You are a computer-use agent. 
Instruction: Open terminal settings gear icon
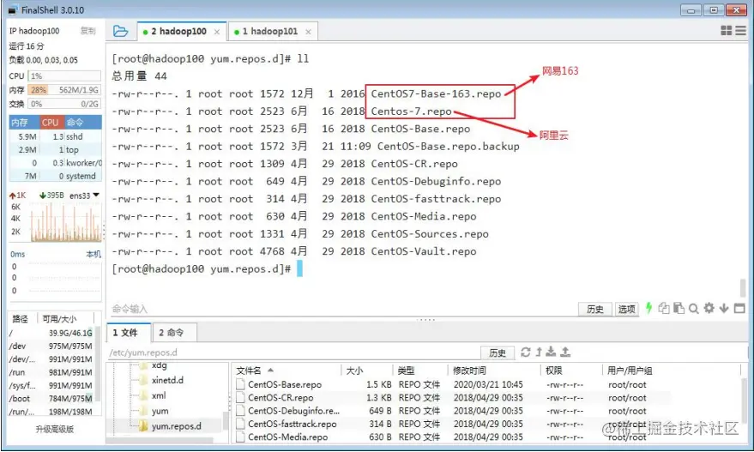tap(709, 308)
